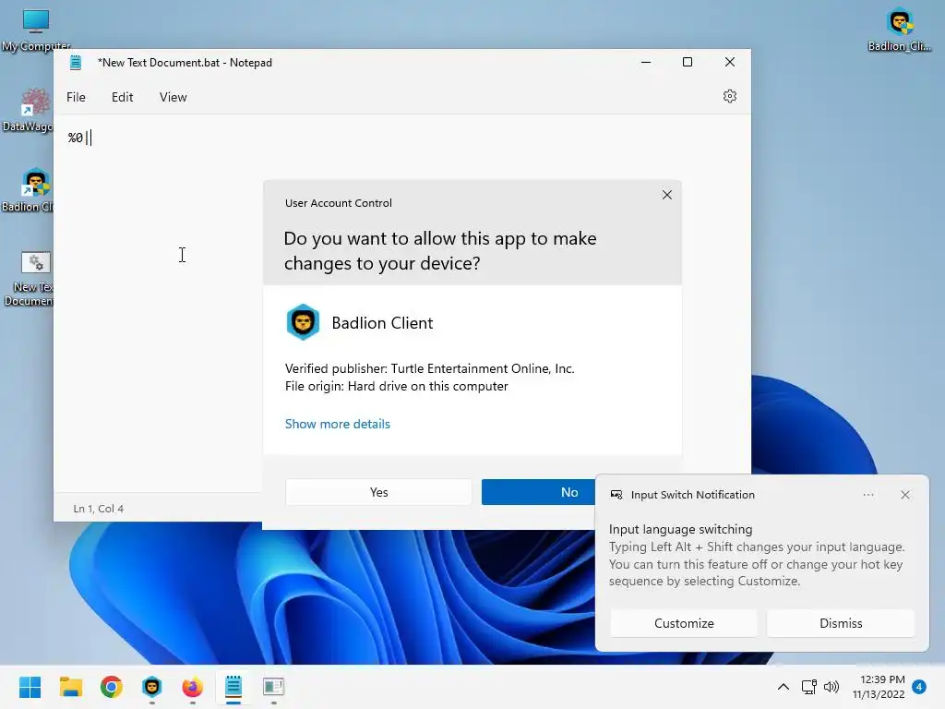Click the network icon in system tray
Image resolution: width=945 pixels, height=709 pixels.
[808, 687]
